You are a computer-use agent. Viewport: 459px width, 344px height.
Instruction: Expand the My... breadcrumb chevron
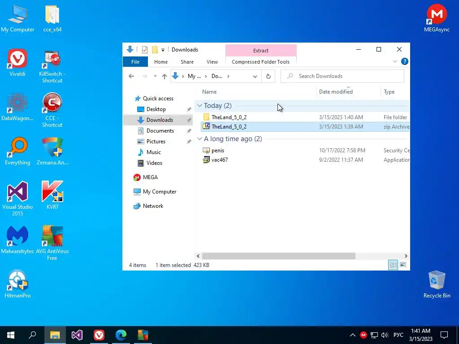206,76
